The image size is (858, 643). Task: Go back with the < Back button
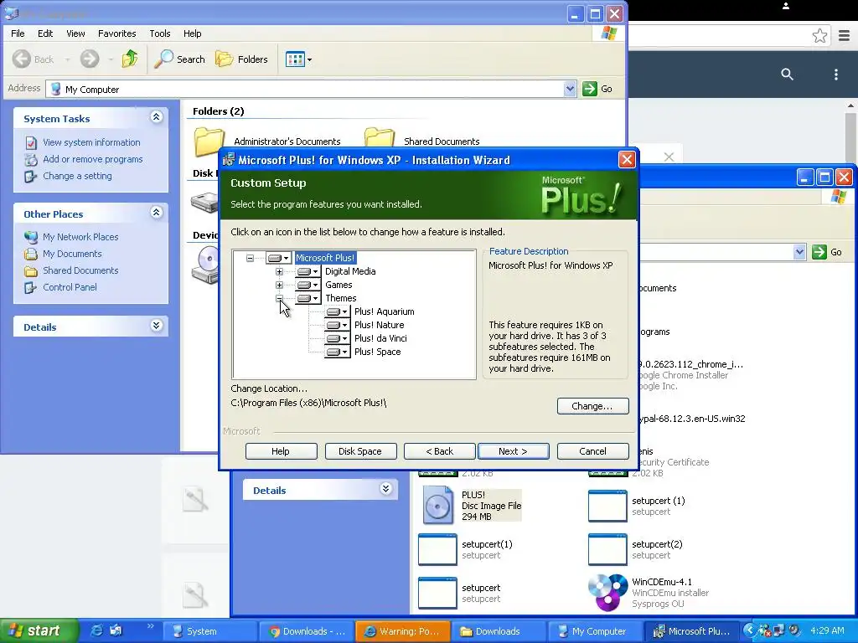(439, 451)
